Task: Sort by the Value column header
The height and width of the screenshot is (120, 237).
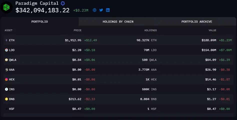Action: 212,30
